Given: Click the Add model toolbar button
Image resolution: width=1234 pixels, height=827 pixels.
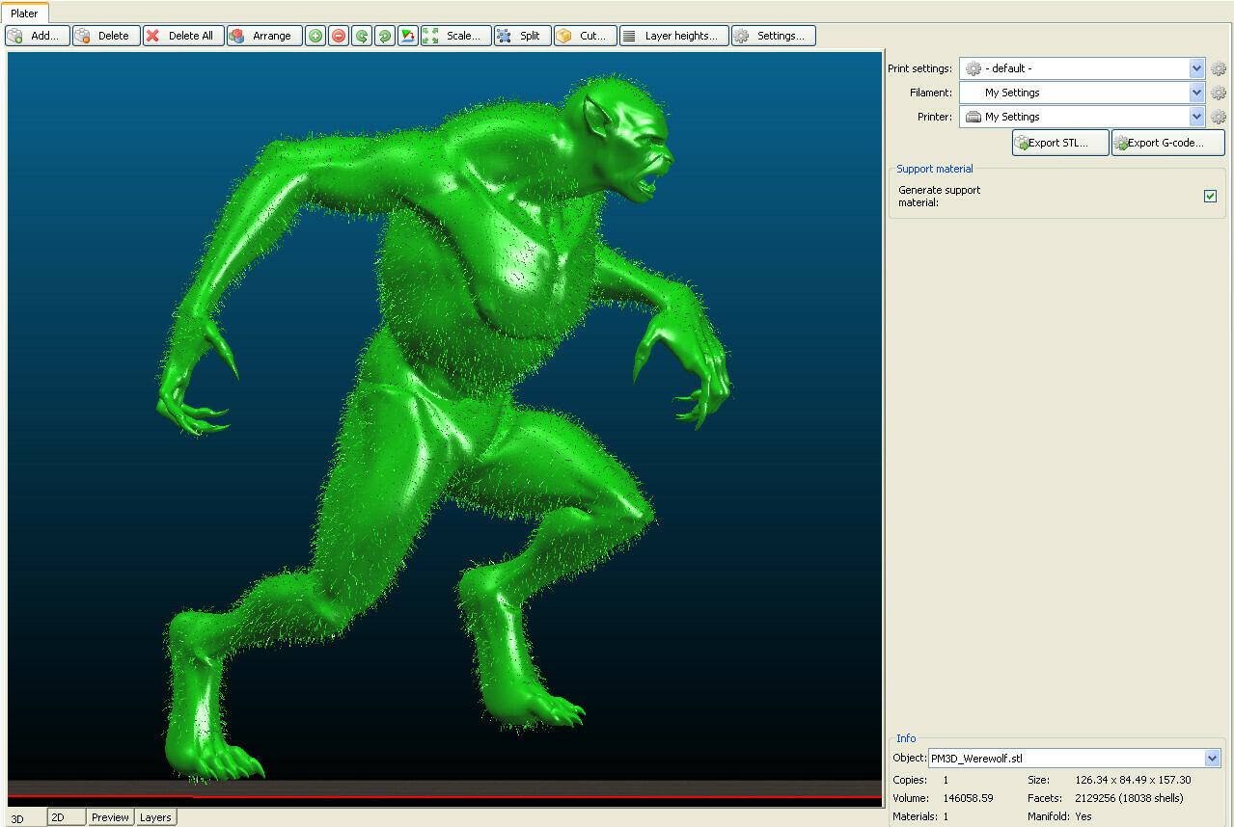Looking at the screenshot, I should point(38,36).
